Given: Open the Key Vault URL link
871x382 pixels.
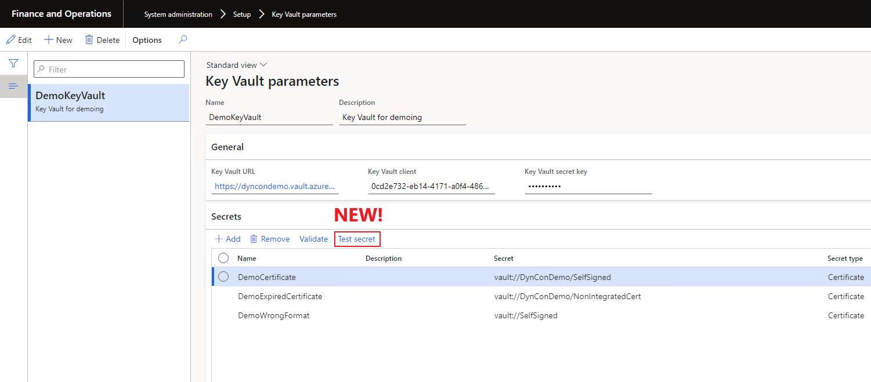Looking at the screenshot, I should click(x=274, y=187).
